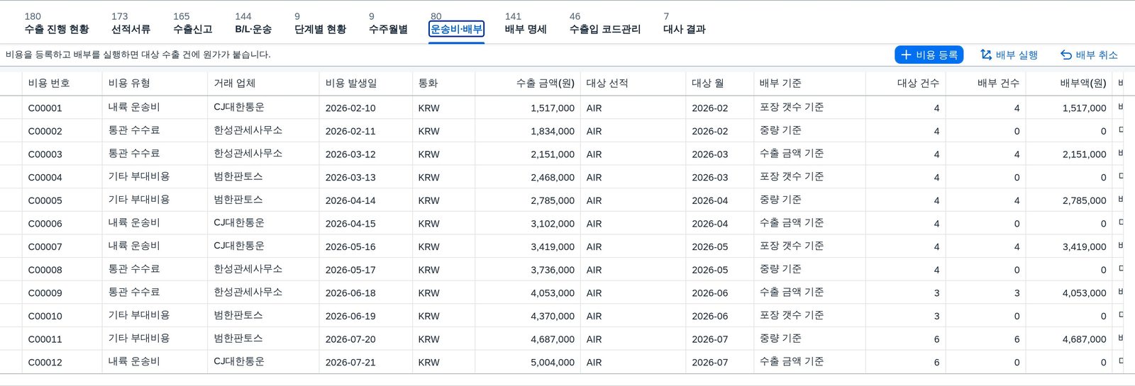Screen dimensions: 1135x386
Task: Select cost number C00009
Action: [x=45, y=293]
